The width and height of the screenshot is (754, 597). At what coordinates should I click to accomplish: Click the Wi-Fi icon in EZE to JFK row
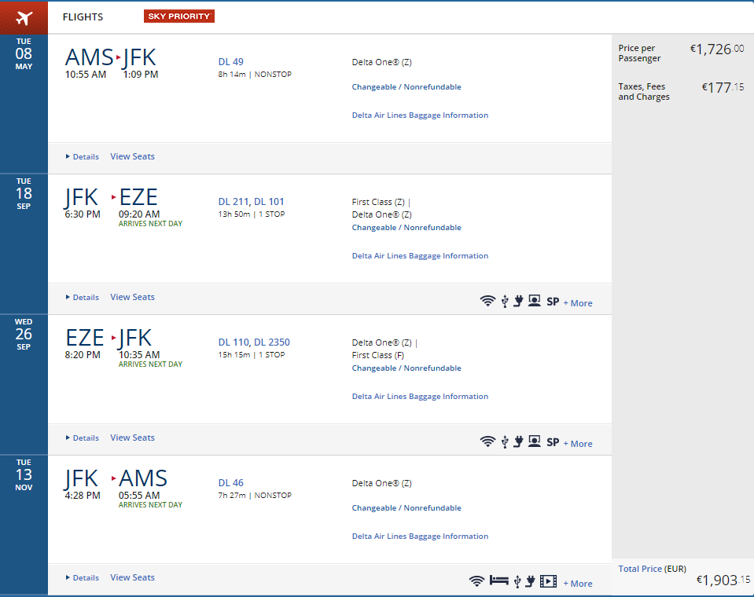click(x=487, y=442)
